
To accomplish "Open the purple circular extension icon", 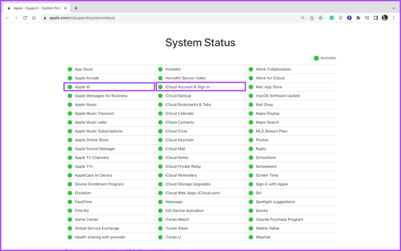I will 349,18.
